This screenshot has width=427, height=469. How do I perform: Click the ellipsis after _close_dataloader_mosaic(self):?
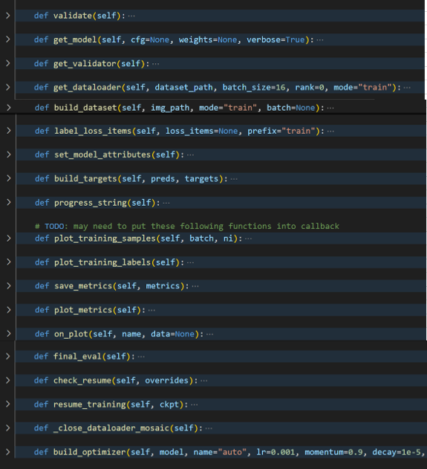pyautogui.click(x=209, y=428)
